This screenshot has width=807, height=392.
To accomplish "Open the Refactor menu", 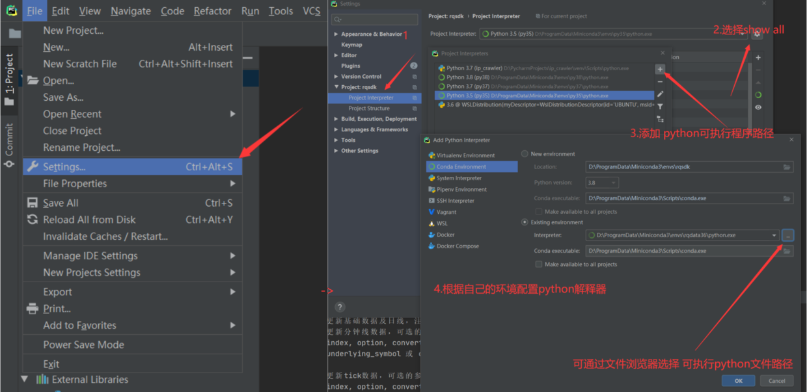I will click(212, 11).
